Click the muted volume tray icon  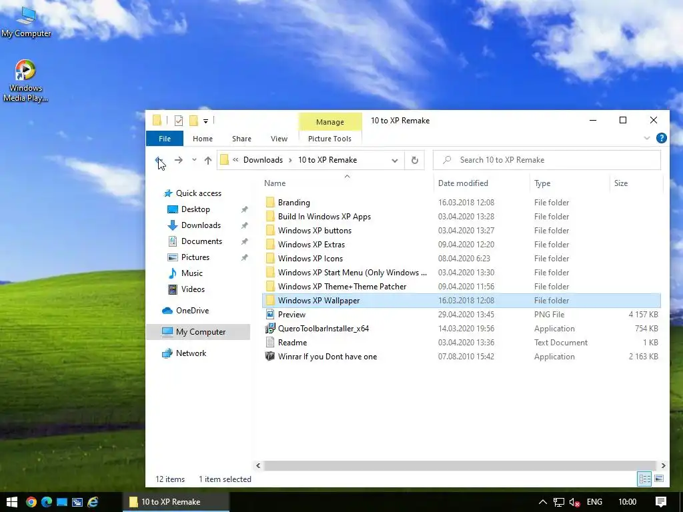tap(574, 502)
